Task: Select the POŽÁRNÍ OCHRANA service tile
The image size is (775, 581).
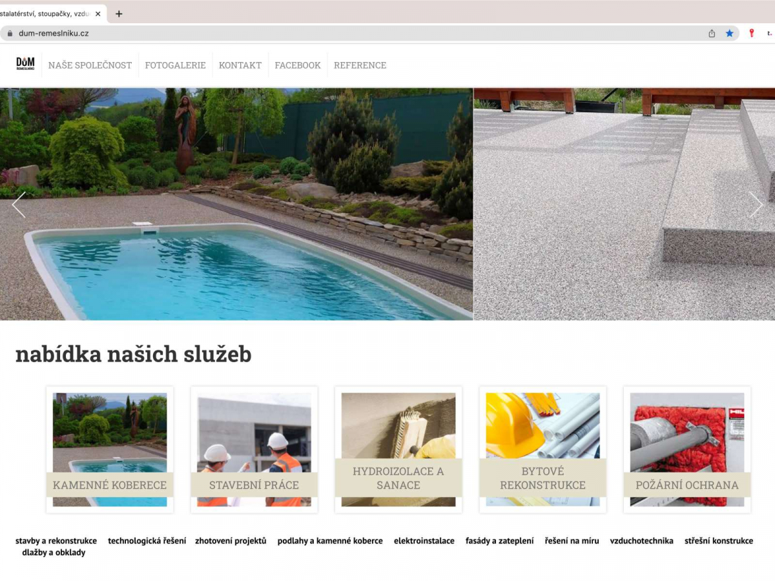Action: tap(687, 450)
